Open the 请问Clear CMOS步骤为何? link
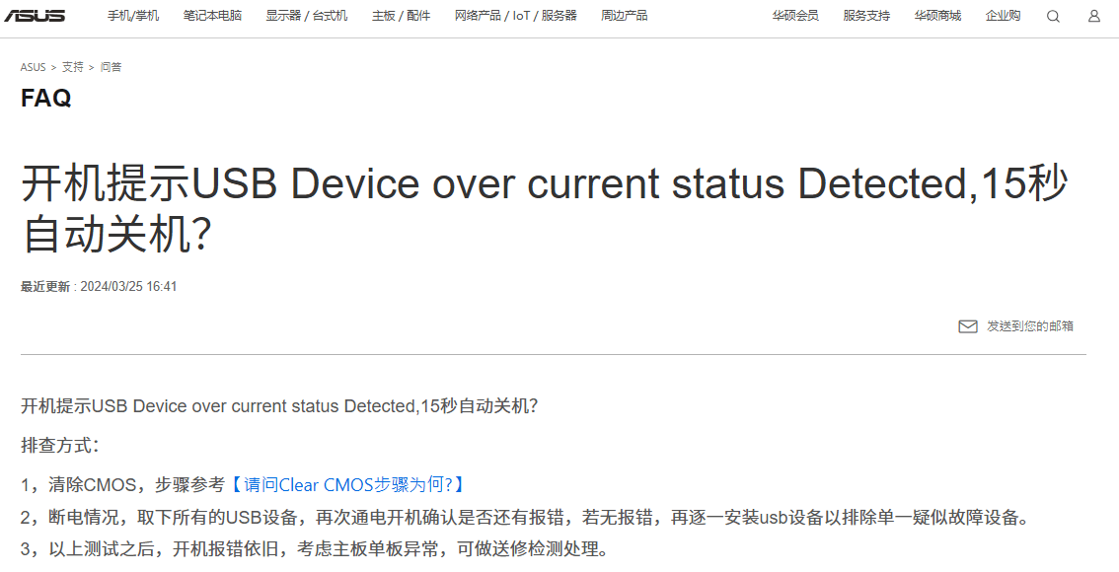Viewport: 1119px width, 572px height. [347, 484]
